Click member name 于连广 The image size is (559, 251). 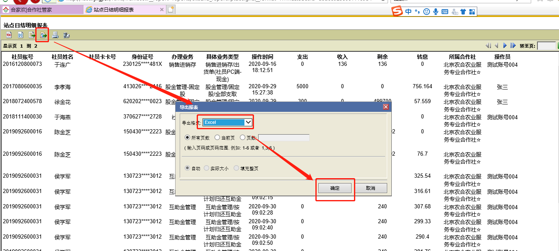click(63, 64)
